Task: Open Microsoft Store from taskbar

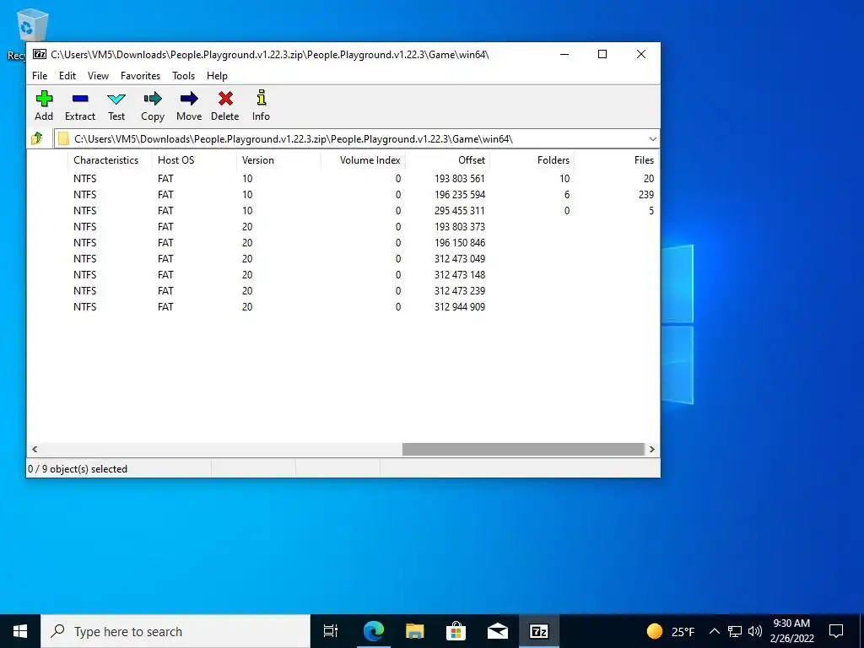Action: tap(456, 631)
